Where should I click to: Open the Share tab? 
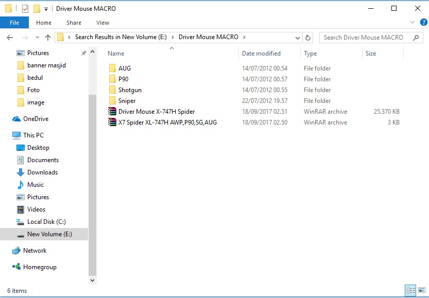point(74,23)
